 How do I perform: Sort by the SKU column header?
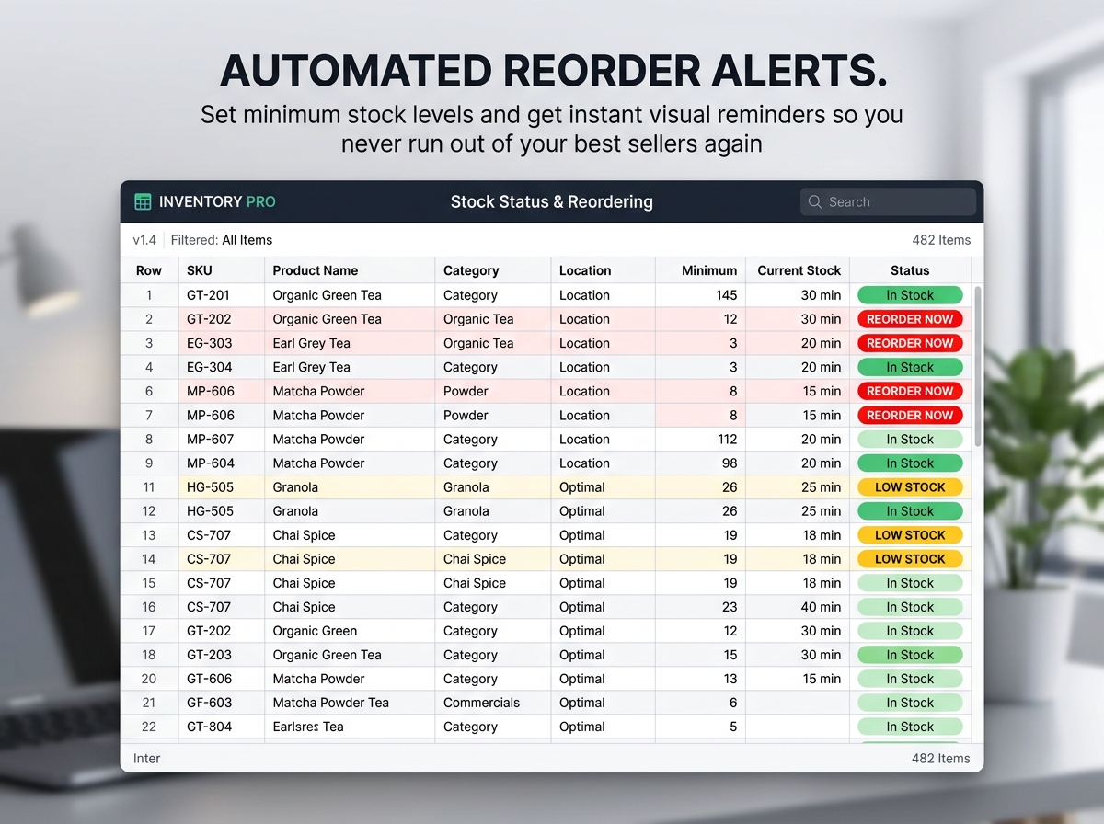click(199, 270)
